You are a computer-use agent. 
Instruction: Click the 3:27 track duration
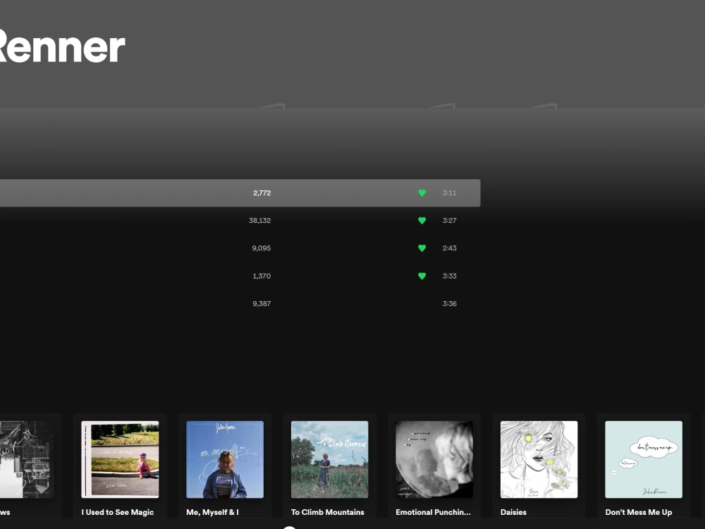[x=449, y=220]
